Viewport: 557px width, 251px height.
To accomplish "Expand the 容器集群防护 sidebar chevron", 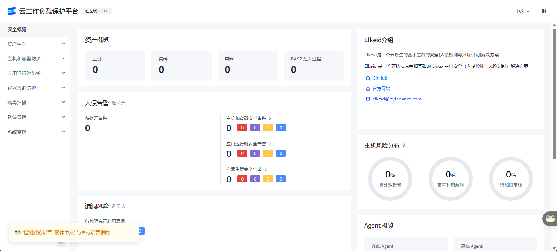I will coord(63,88).
